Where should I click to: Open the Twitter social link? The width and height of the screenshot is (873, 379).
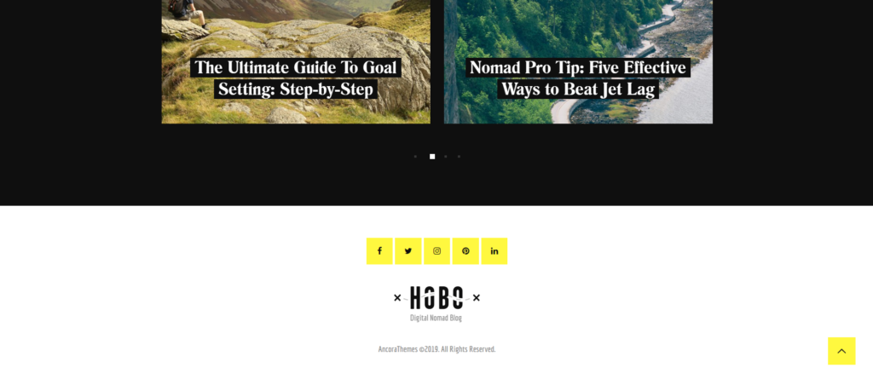pos(408,251)
